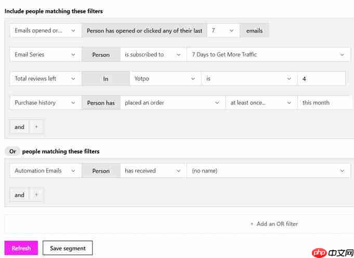354x258 pixels.
Task: Click 'Include people matching these filters' heading
Action: coord(54,11)
